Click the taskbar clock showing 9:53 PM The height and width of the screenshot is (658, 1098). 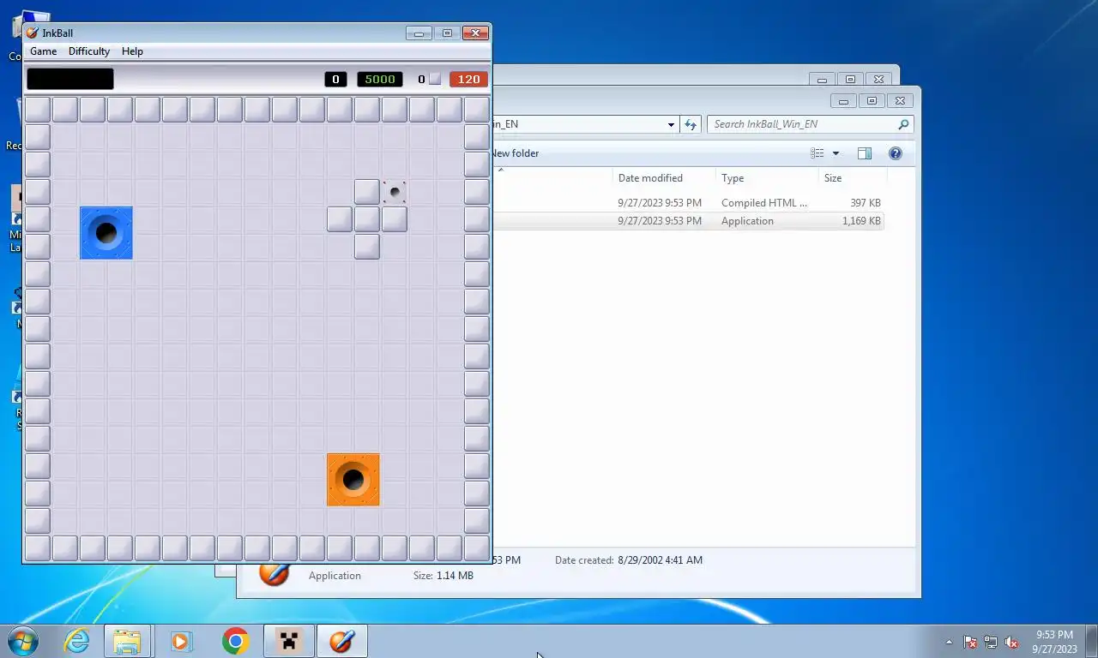1054,642
